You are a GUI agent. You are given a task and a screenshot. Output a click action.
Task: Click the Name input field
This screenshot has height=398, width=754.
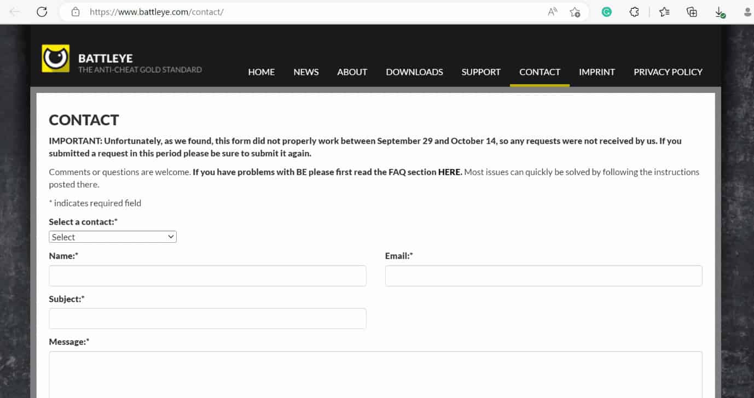coord(207,276)
